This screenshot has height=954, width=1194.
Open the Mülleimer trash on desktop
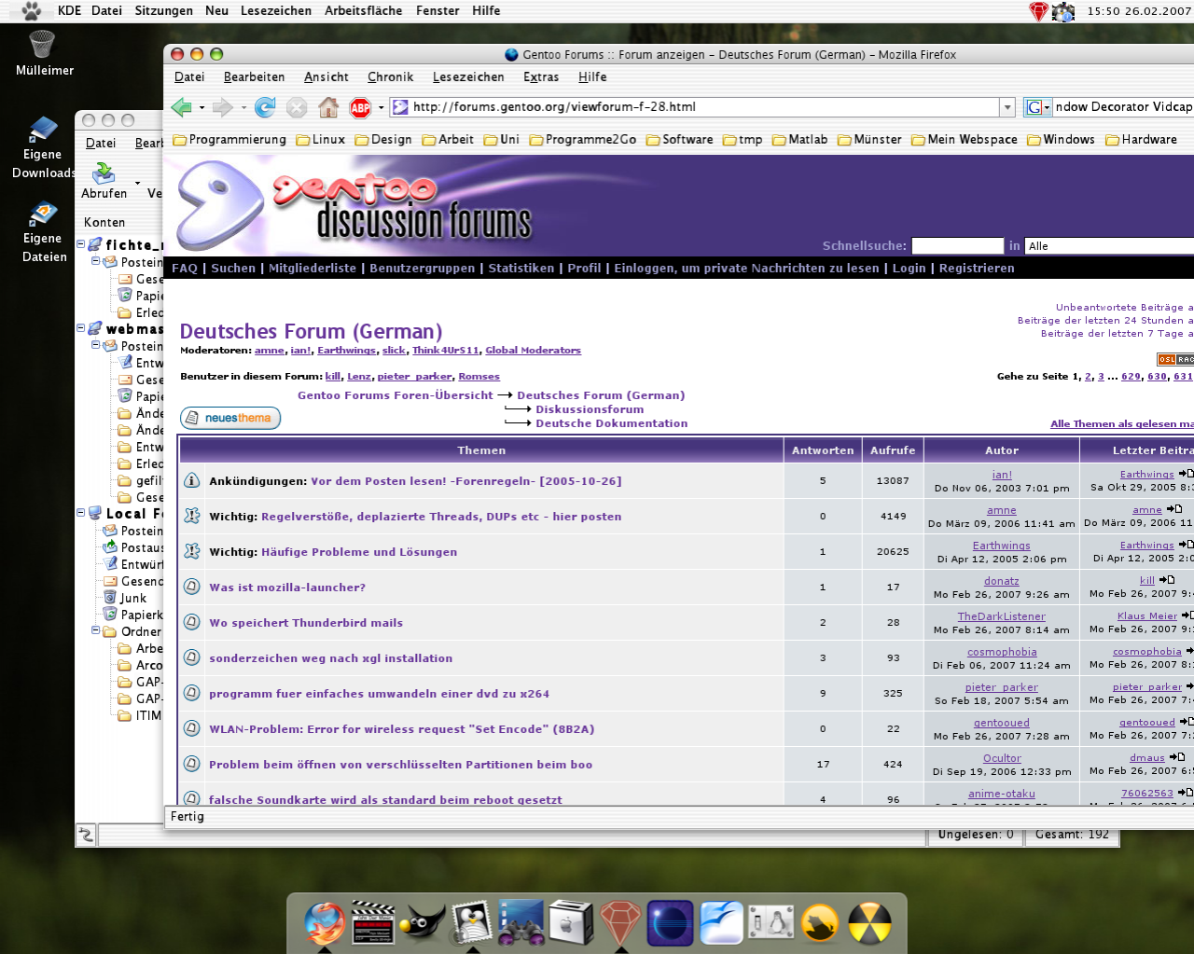pyautogui.click(x=43, y=44)
